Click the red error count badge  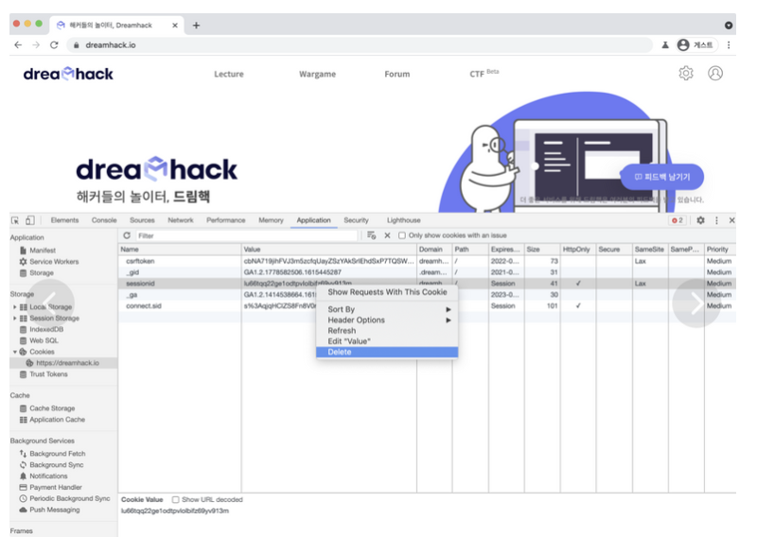(678, 220)
